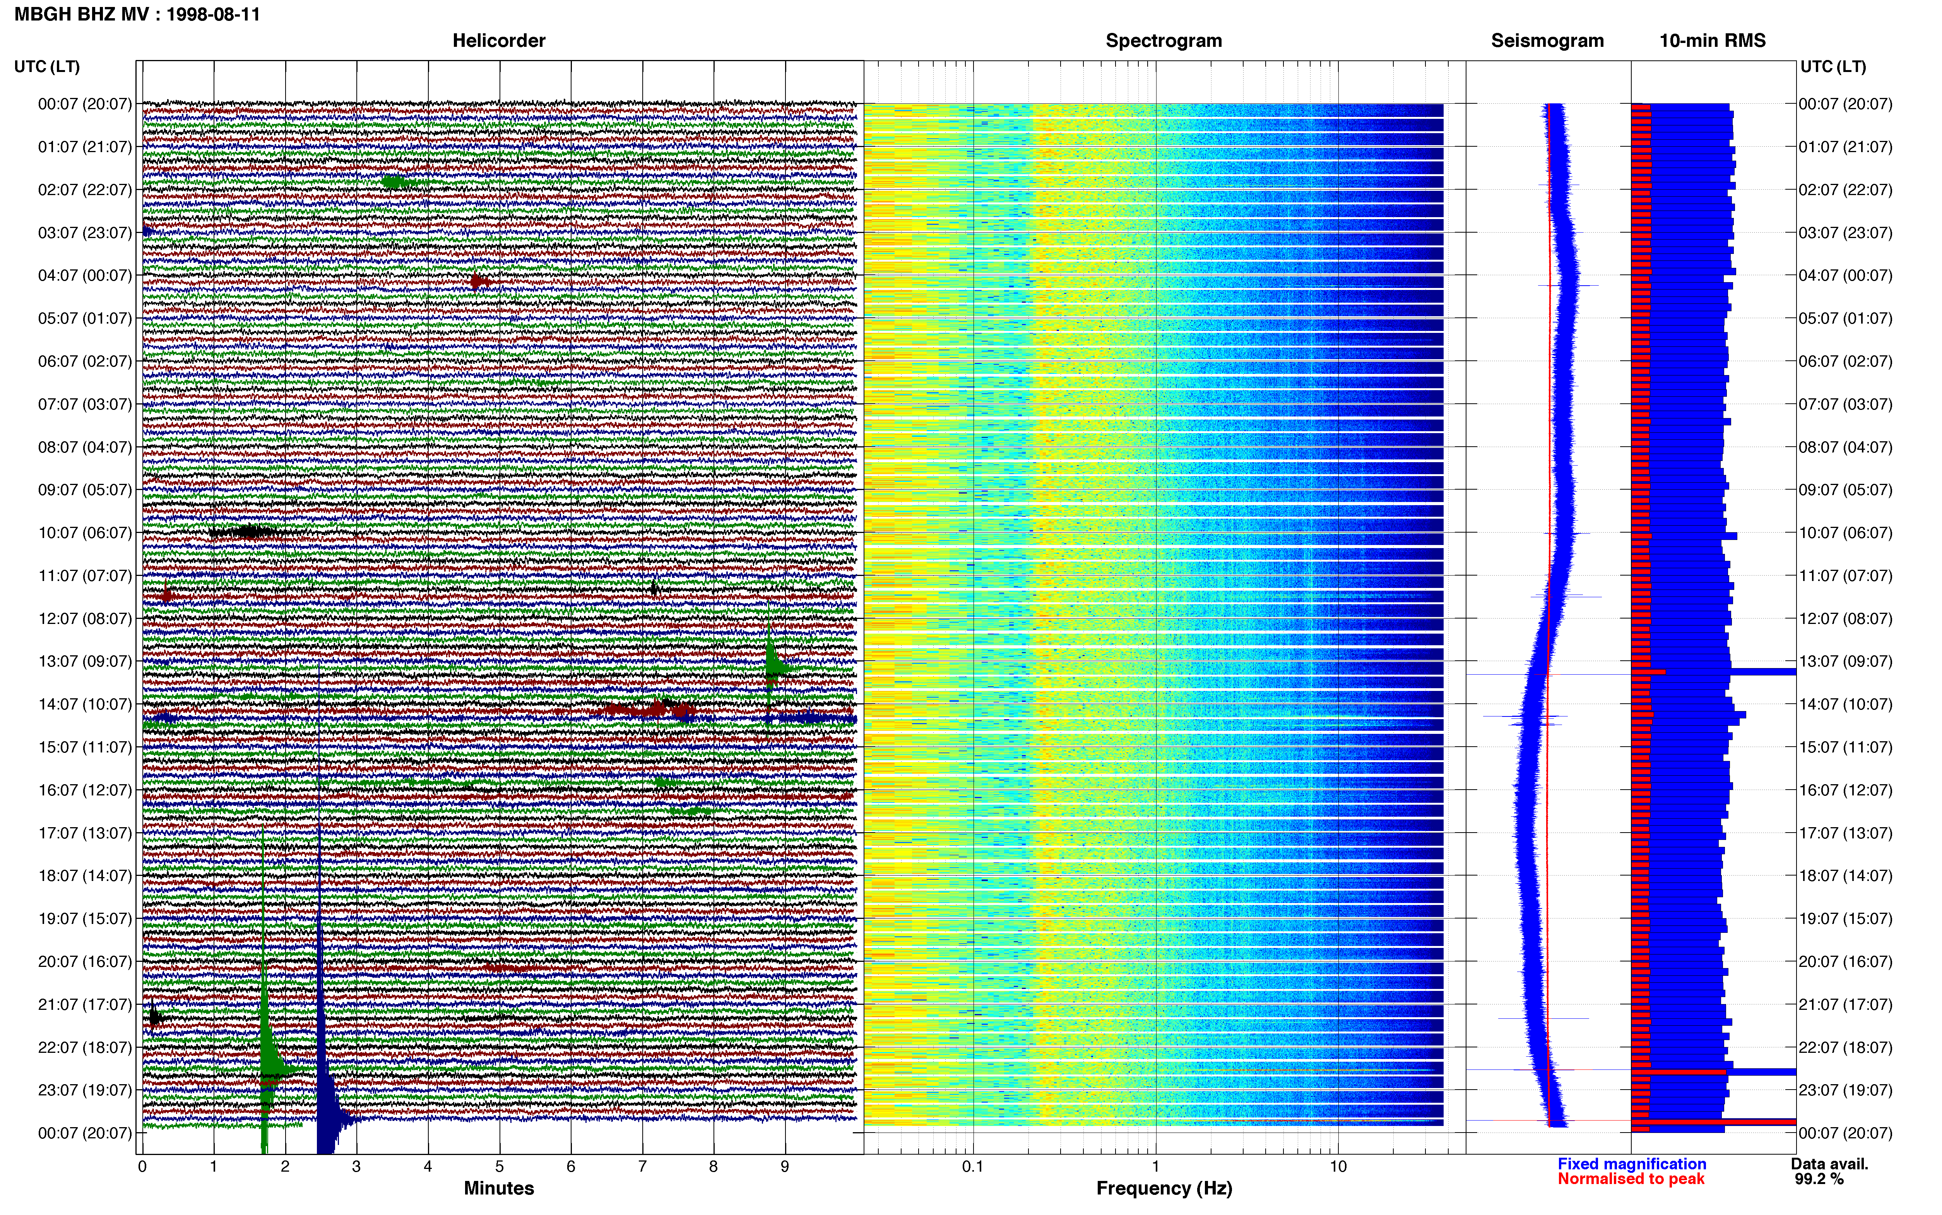Viewport: 1942px width, 1215px height.
Task: Click 15:07 (11:07) on the Helicorder time axis
Action: click(85, 747)
